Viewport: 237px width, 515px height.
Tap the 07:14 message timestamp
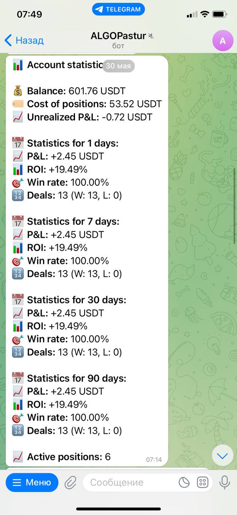[x=154, y=459]
